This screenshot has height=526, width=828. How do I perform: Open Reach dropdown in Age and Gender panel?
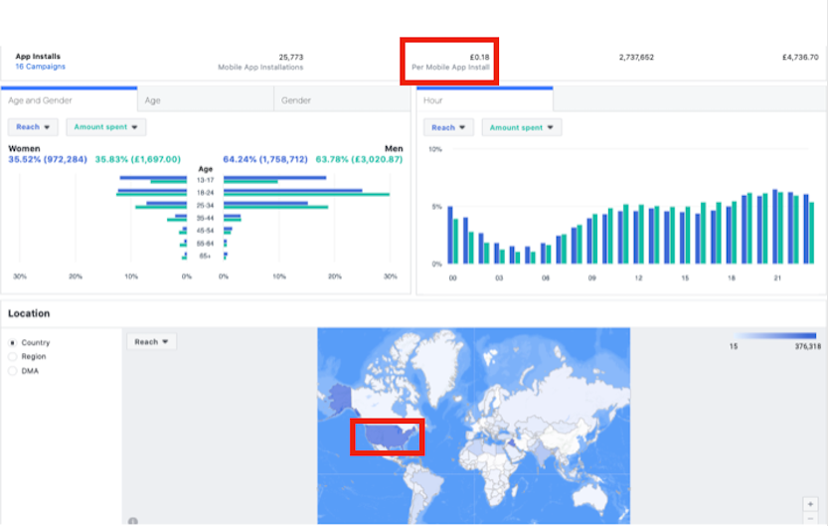33,127
